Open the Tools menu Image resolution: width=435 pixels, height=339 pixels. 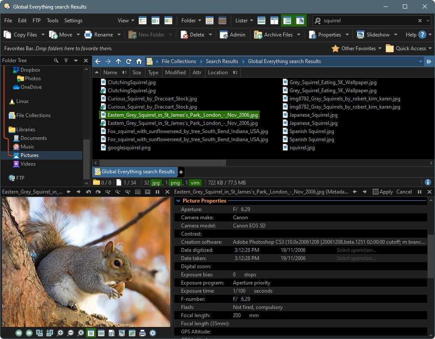coord(52,21)
